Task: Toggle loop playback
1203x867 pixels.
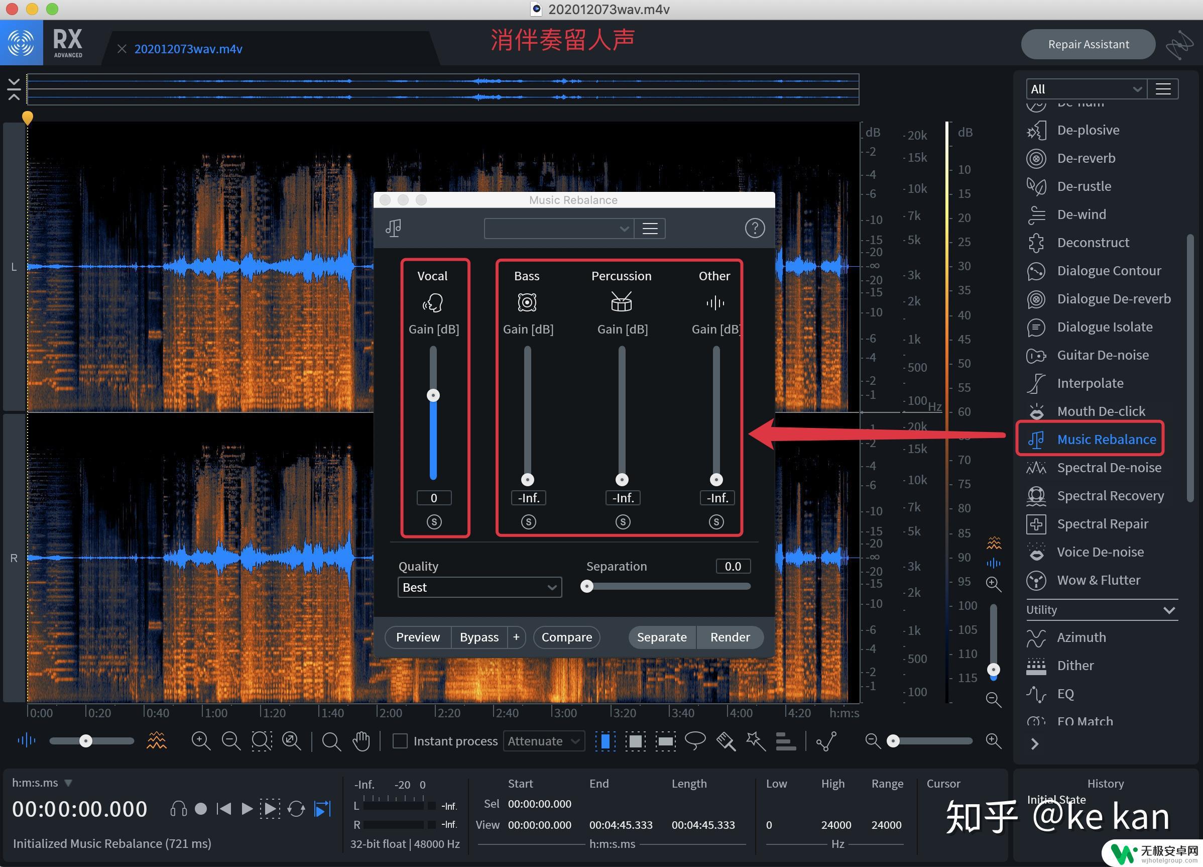Action: tap(296, 809)
